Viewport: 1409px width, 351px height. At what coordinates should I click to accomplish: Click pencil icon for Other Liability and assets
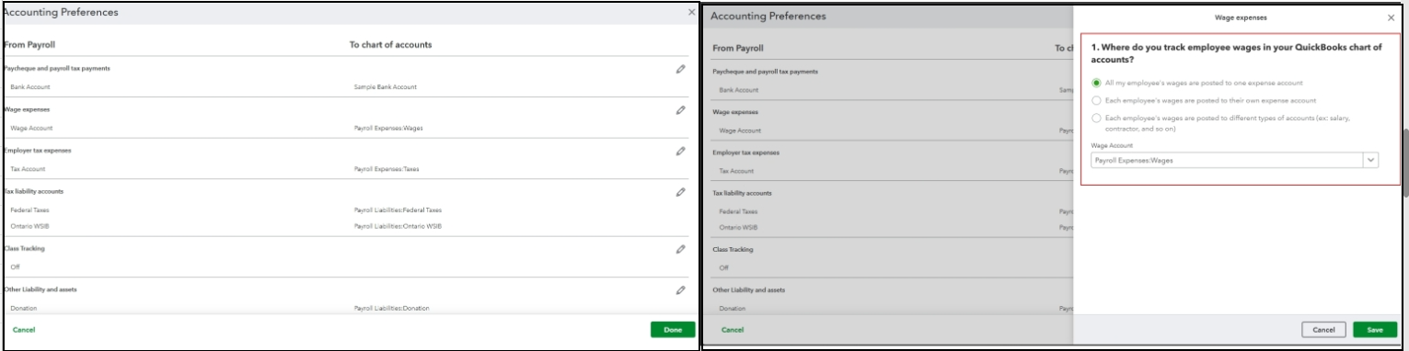pos(680,289)
